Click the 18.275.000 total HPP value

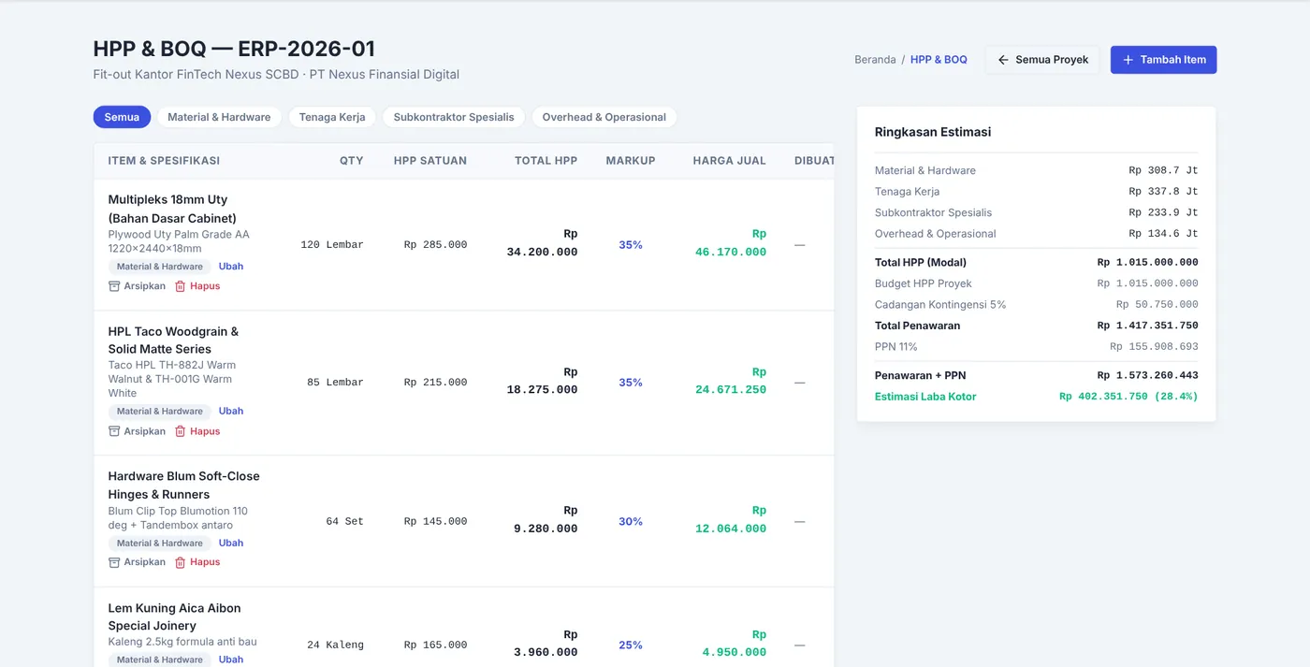543,390
